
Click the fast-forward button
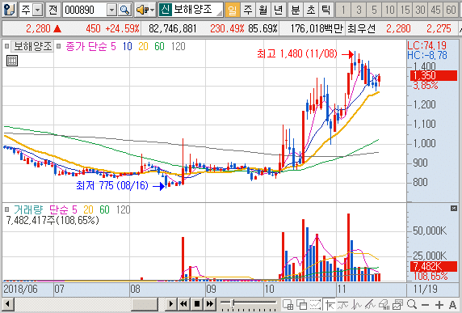pos(209,304)
